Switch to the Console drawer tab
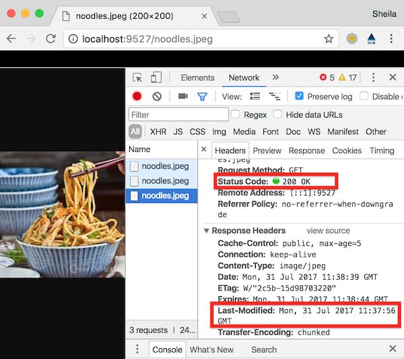Image resolution: width=404 pixels, height=359 pixels. (x=167, y=350)
